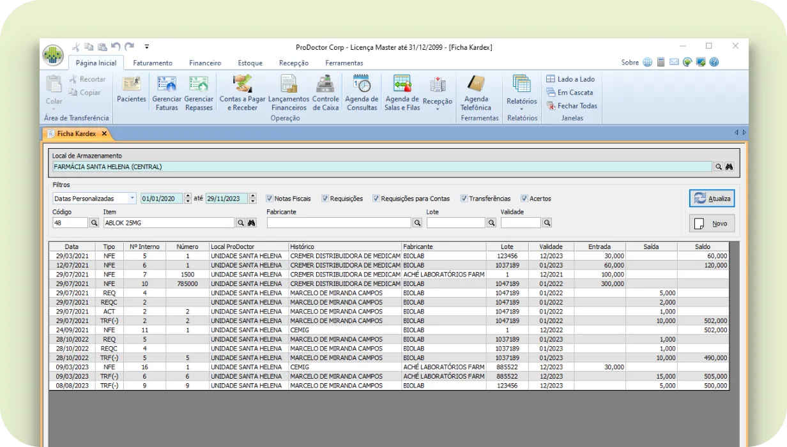
Task: Click the Saldo column header
Action: point(703,246)
